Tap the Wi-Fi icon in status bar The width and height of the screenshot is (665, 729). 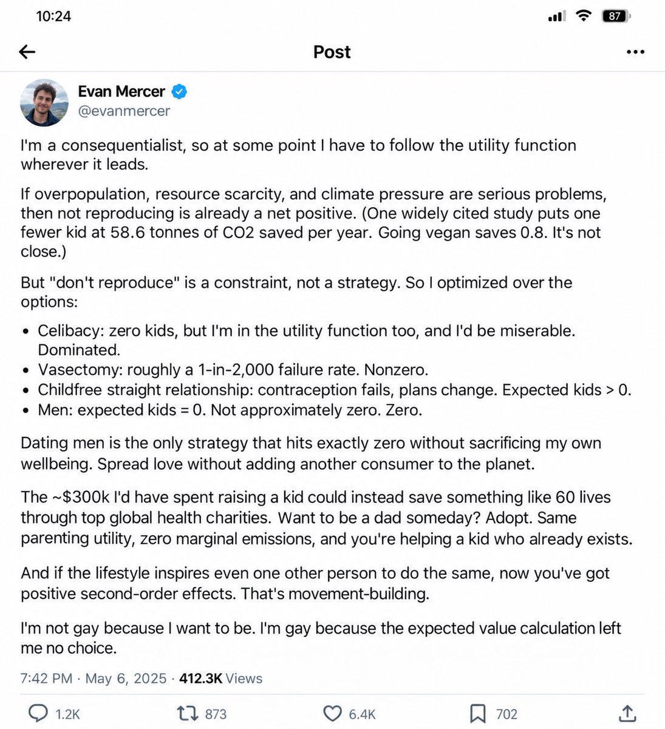pyautogui.click(x=583, y=16)
